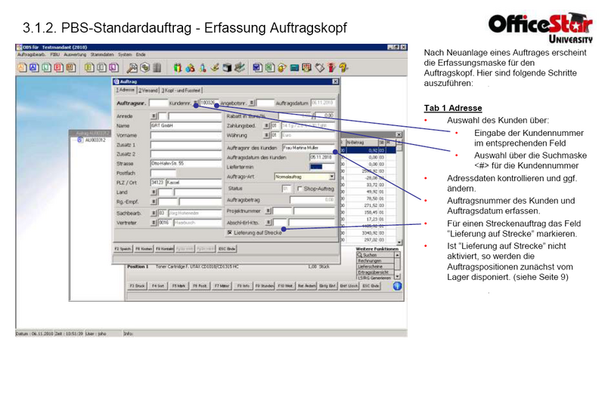Open the lookup button next to Anrede
The image size is (605, 400).
pos(154,116)
